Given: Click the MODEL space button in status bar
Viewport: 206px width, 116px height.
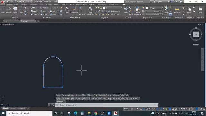Looking at the screenshot, I should coord(126,109).
